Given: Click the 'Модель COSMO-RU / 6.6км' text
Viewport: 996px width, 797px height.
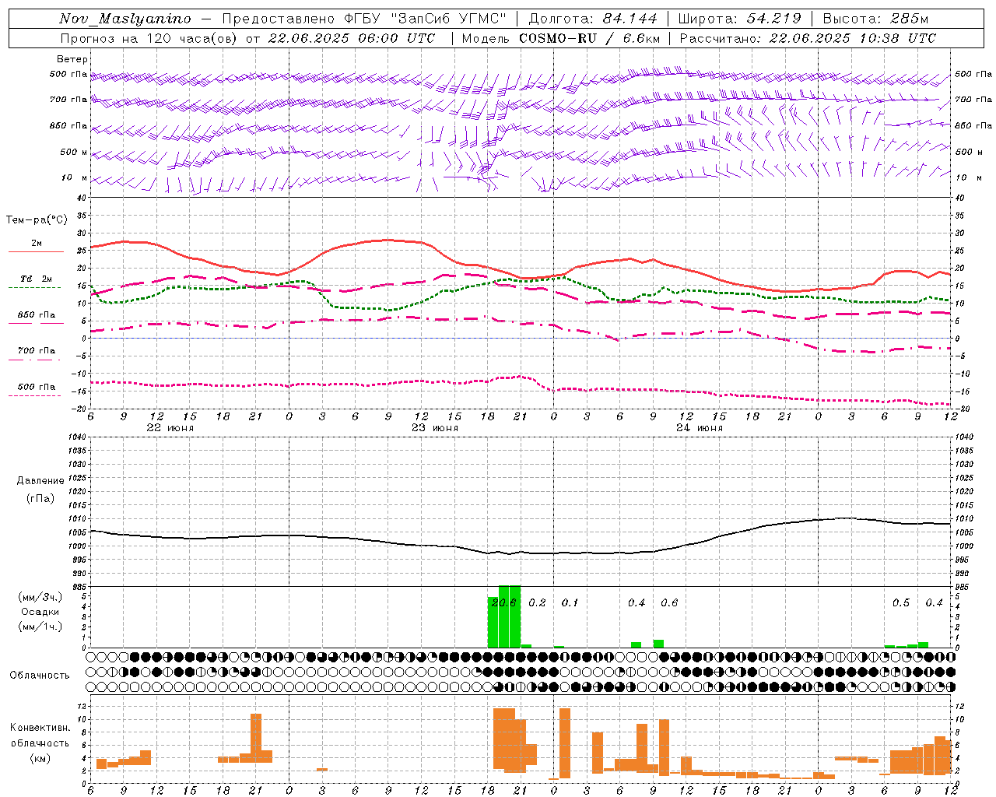Looking at the screenshot, I should (x=561, y=38).
